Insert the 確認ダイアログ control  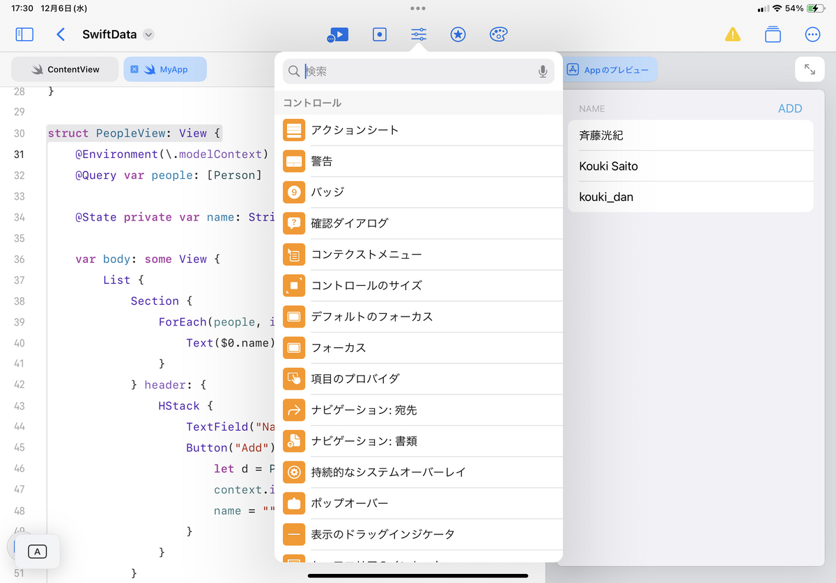(x=418, y=223)
